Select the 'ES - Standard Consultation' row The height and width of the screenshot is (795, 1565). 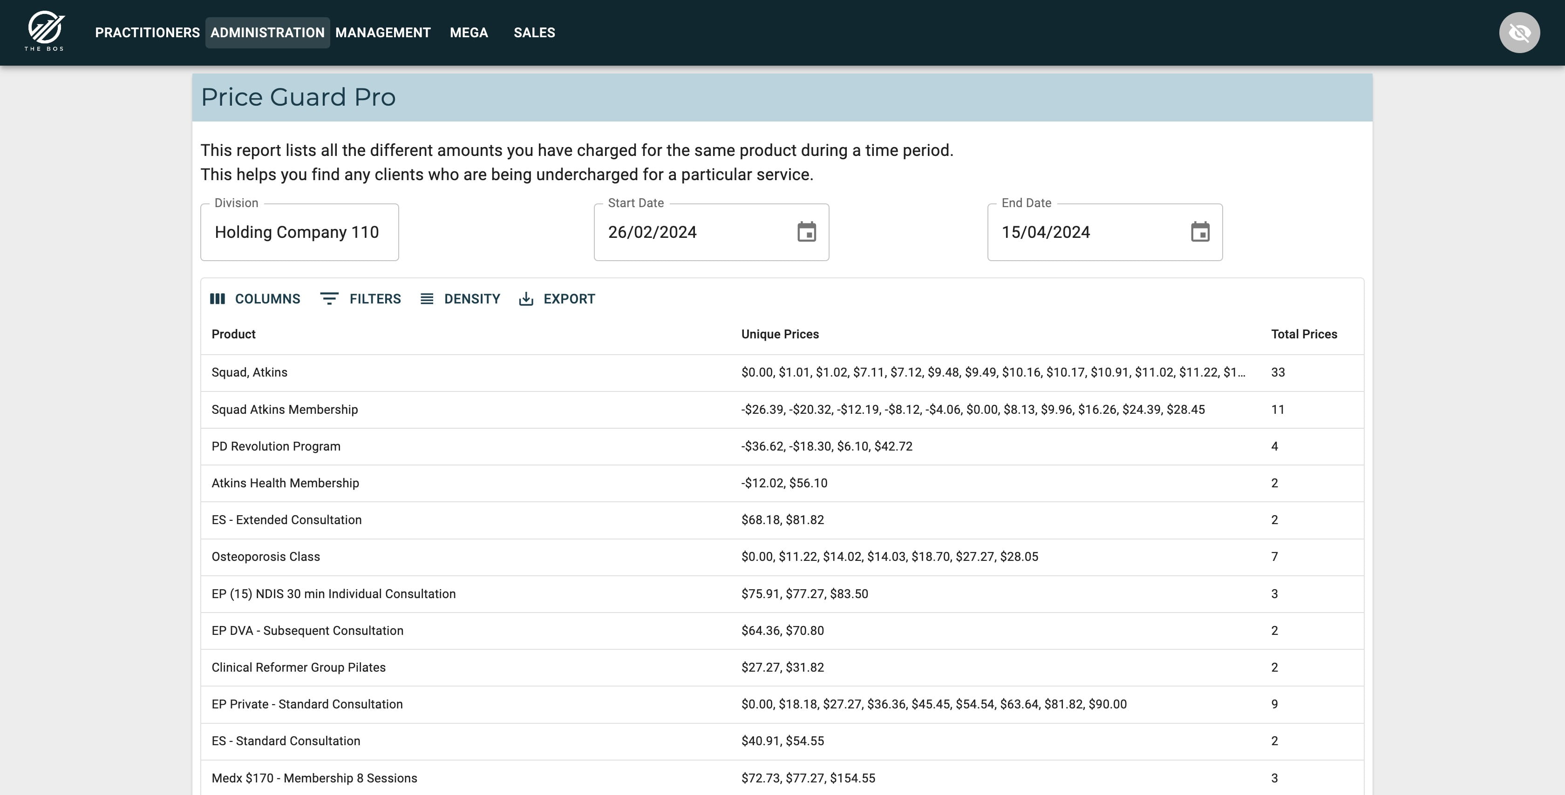click(x=782, y=741)
